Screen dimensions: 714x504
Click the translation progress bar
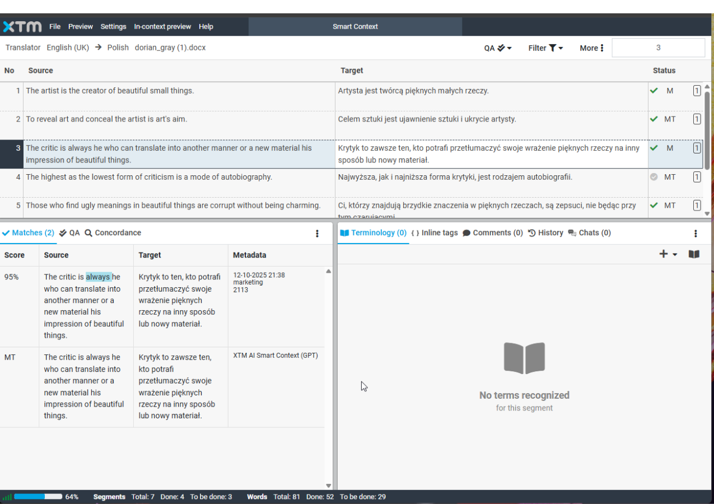point(38,497)
